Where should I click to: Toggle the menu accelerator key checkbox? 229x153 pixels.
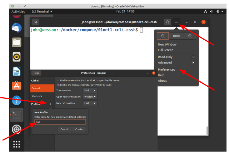coord(59,85)
